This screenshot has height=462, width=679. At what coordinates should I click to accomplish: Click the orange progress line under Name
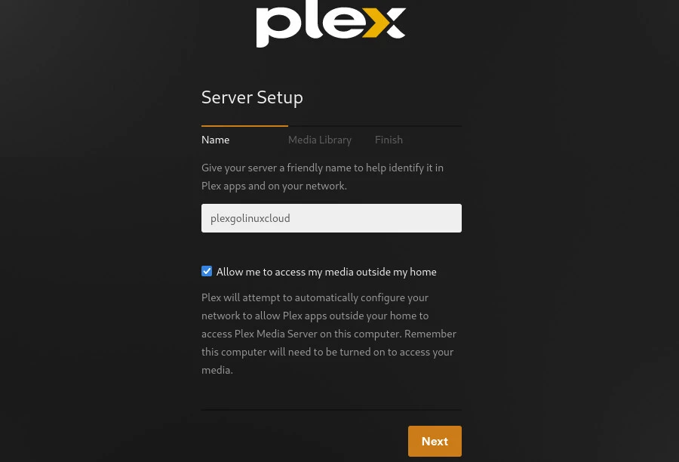[x=244, y=125]
